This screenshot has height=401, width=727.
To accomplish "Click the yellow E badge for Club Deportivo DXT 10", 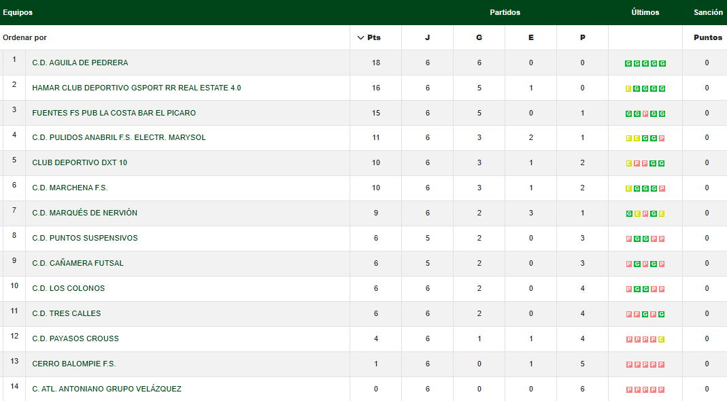I will click(628, 163).
